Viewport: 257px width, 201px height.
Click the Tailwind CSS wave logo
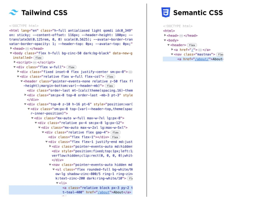tap(14, 12)
